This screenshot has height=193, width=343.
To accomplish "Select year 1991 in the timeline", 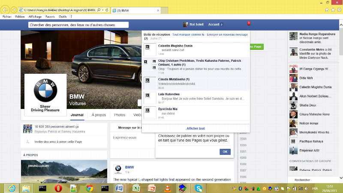I will pyautogui.click(x=243, y=151).
